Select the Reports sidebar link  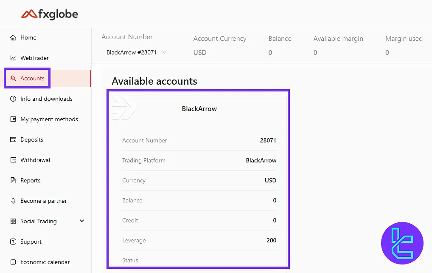(x=31, y=180)
